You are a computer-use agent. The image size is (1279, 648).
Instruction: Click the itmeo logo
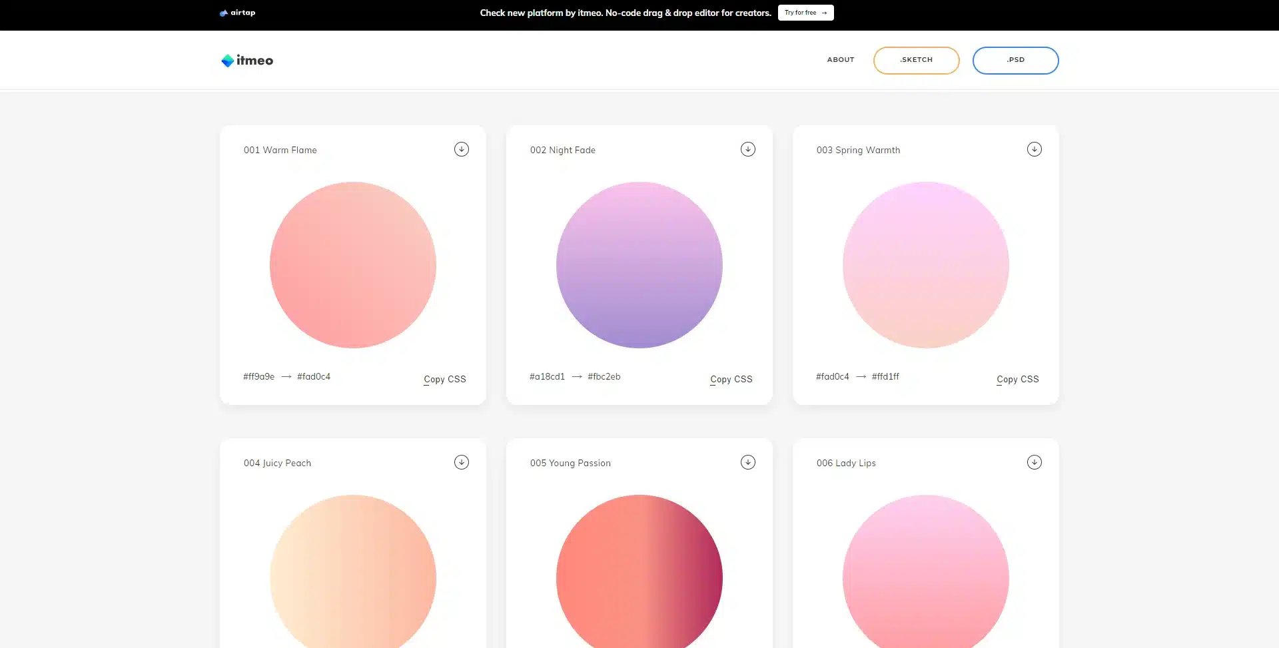[x=247, y=61]
